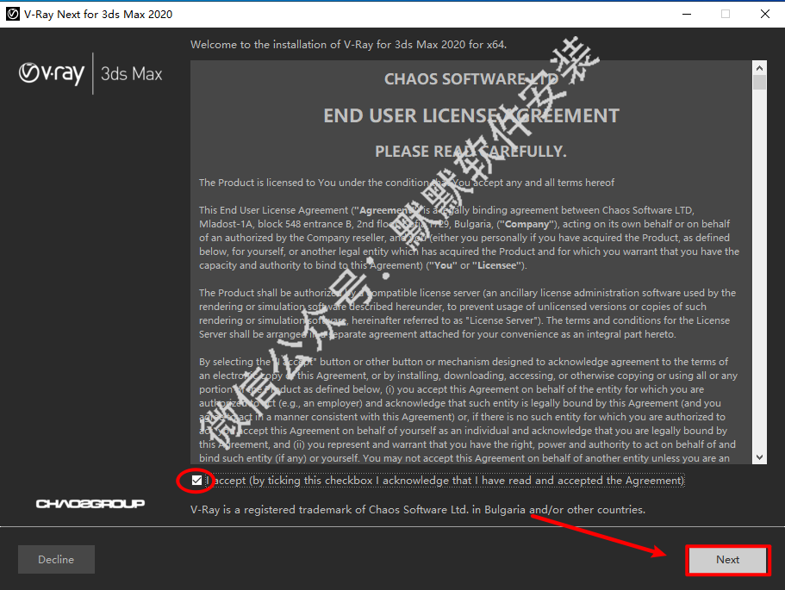This screenshot has width=785, height=590.
Task: Click the license scrollbar thumb
Action: coord(759,83)
